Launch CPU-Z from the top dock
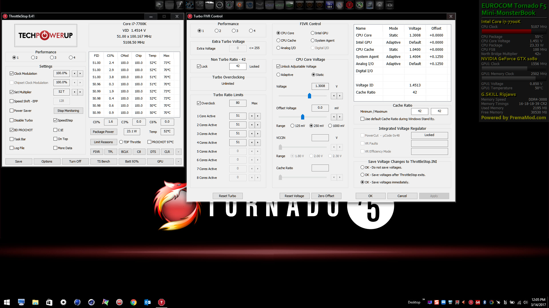Screen dimensions: 549x308 (269, 5)
